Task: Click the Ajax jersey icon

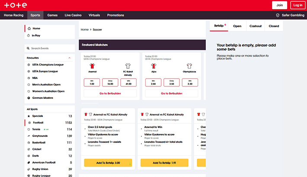Action: point(153,66)
